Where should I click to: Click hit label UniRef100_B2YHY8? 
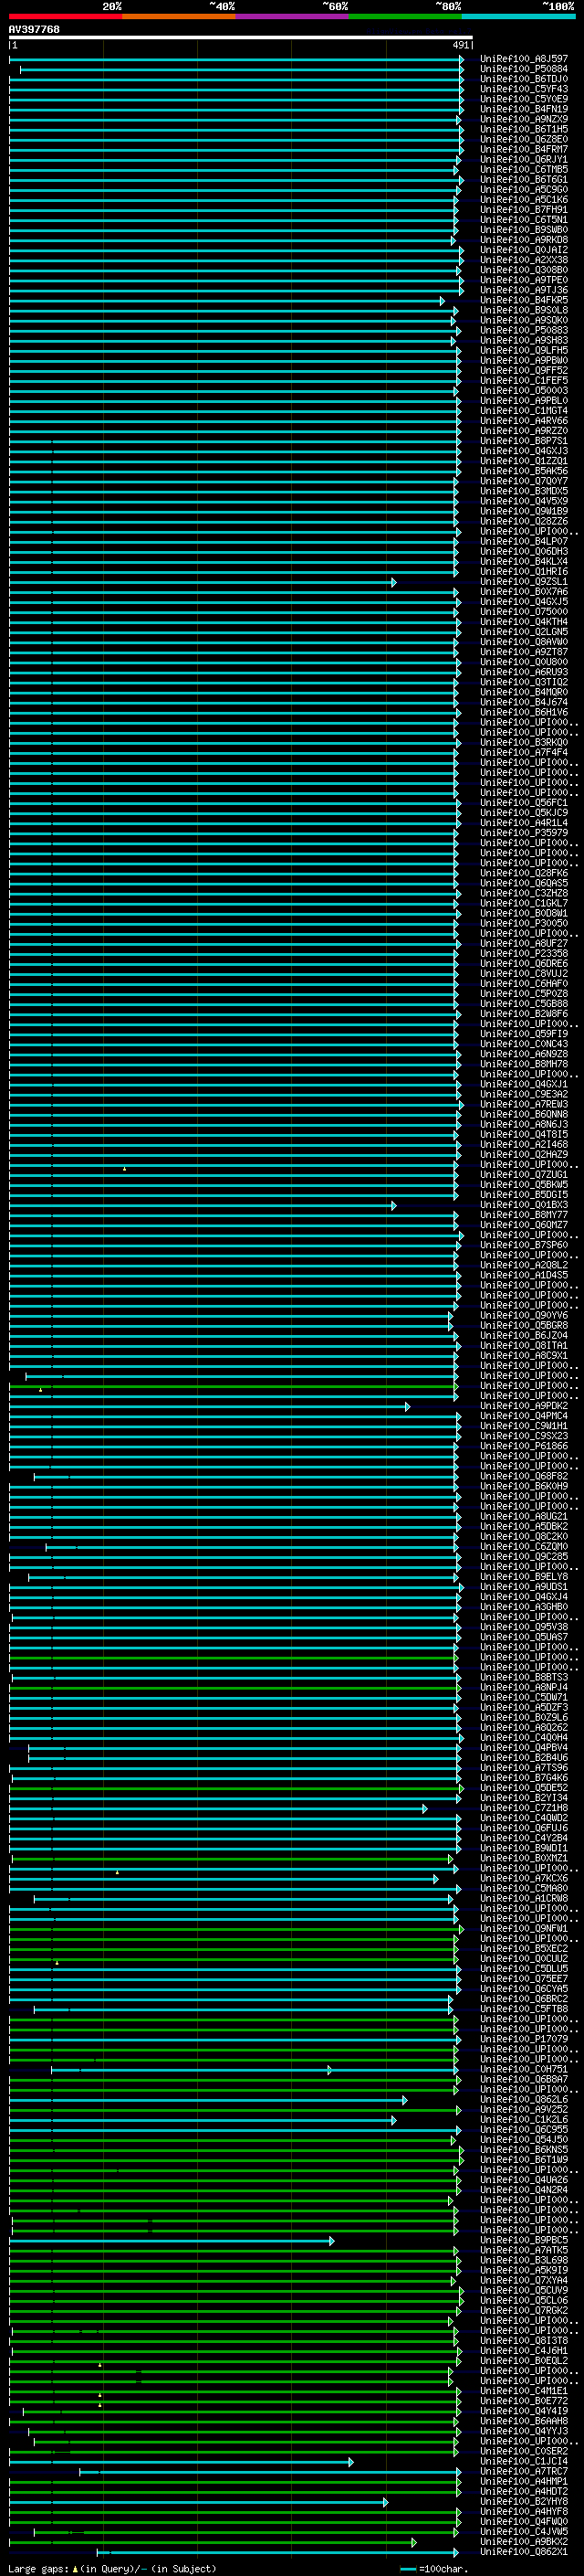tap(524, 2501)
